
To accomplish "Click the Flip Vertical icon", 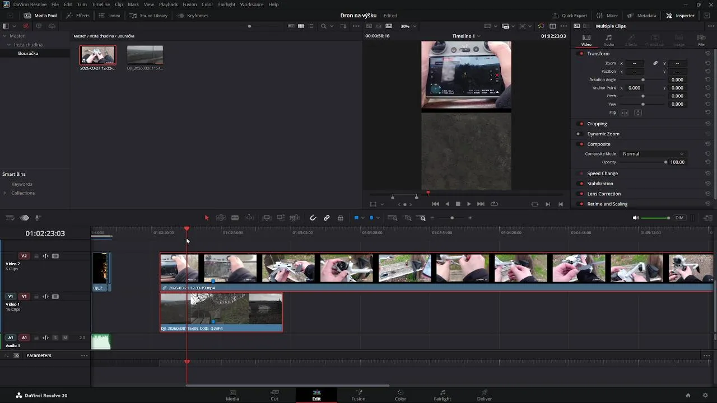I will pos(637,113).
